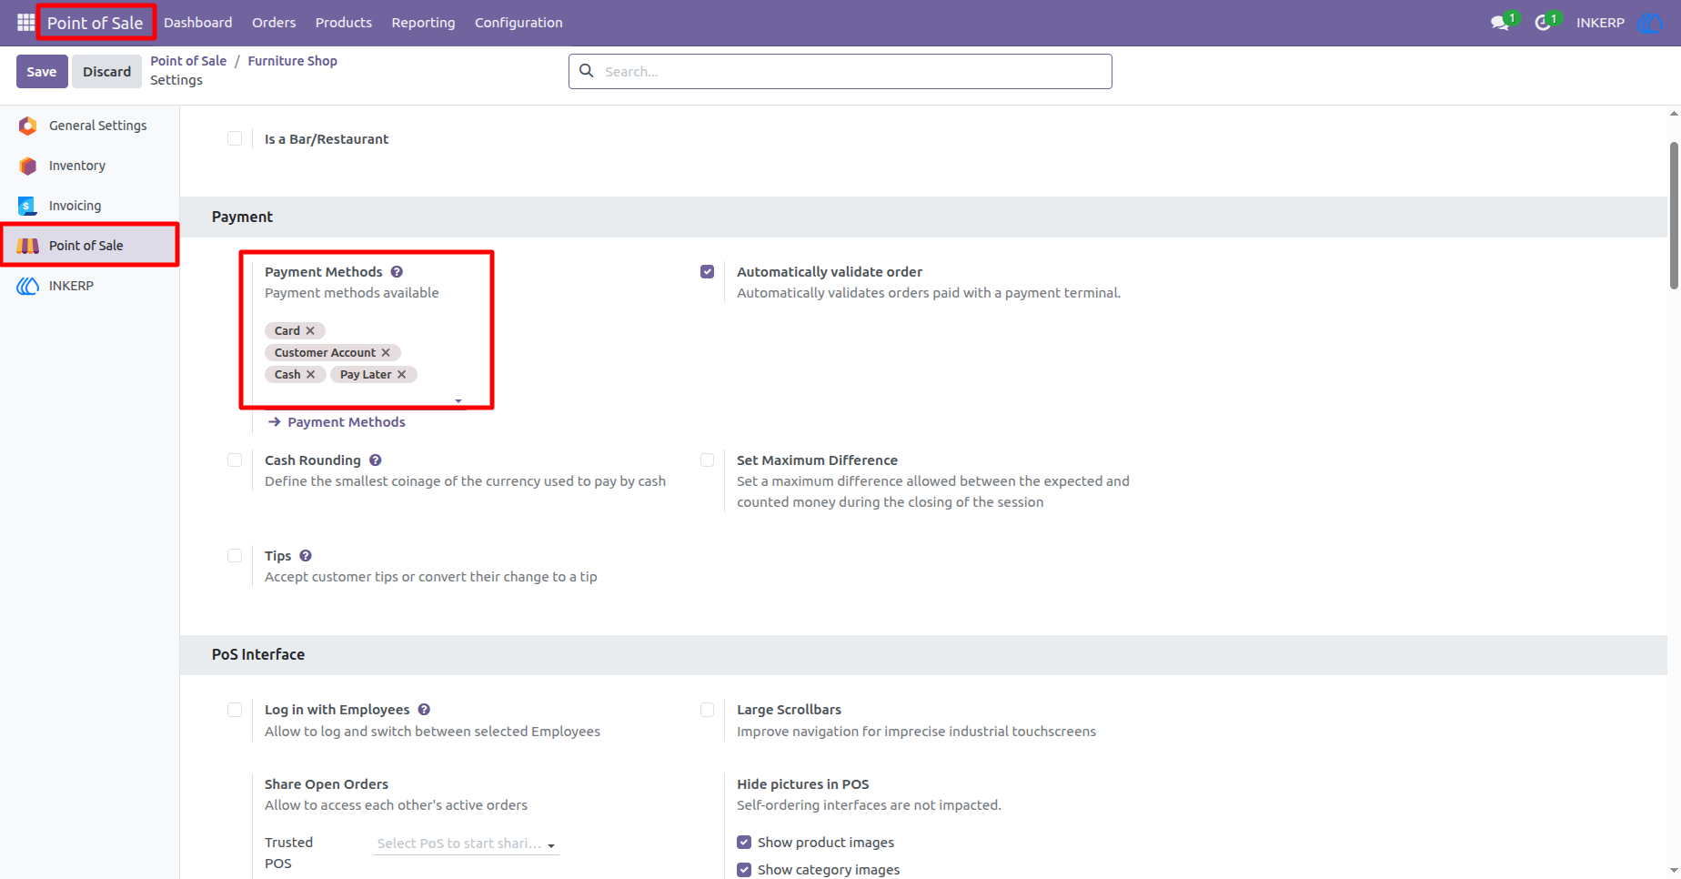Enable Set Maximum Difference checkbox
The width and height of the screenshot is (1681, 879).
click(707, 460)
